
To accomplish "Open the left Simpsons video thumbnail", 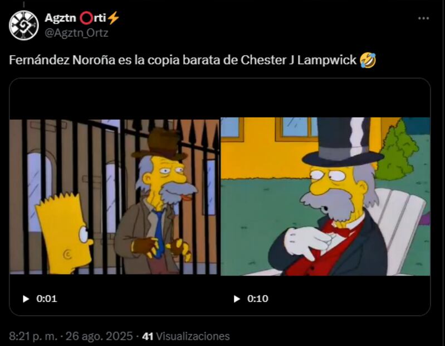I will click(x=114, y=197).
